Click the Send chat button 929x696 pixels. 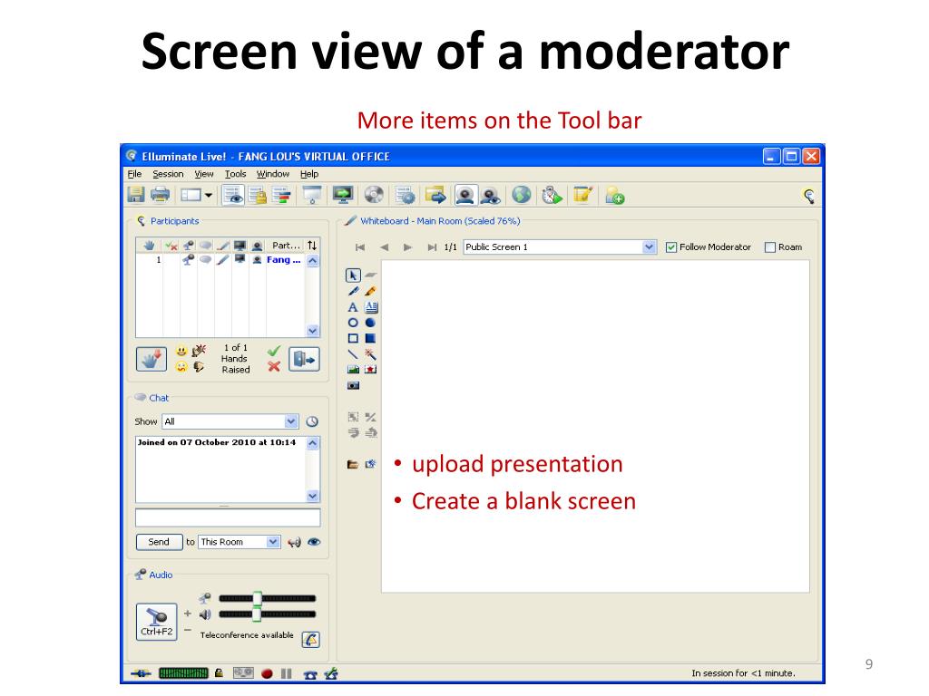click(x=159, y=542)
